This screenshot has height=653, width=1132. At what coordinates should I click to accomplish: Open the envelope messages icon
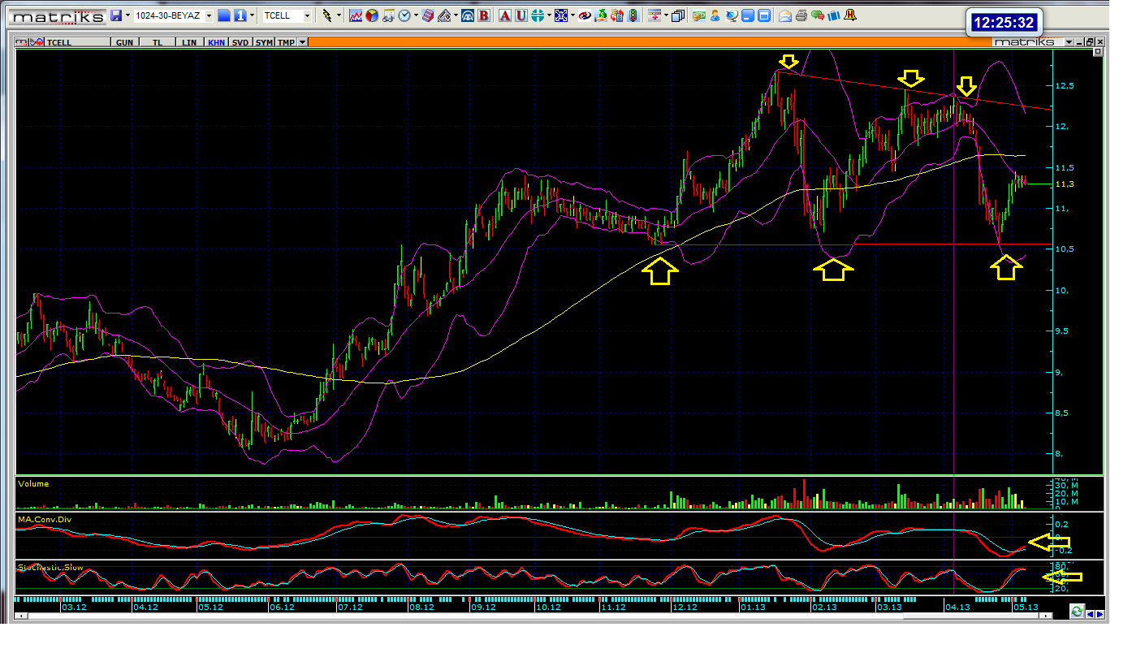coord(785,15)
